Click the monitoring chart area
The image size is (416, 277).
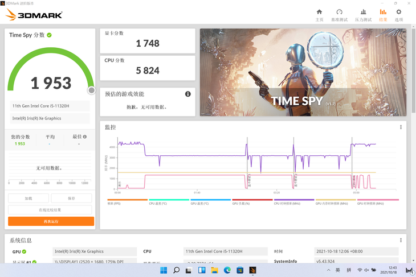click(x=257, y=164)
